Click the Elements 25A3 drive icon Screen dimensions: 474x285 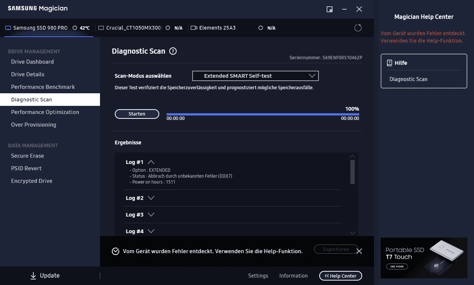[x=194, y=28]
